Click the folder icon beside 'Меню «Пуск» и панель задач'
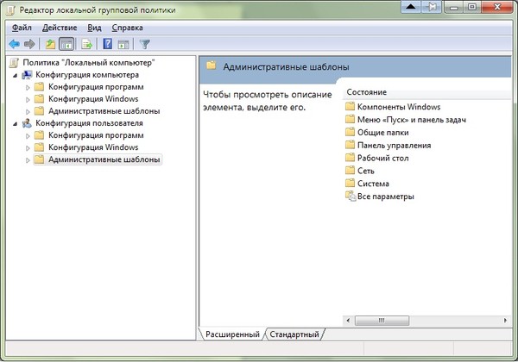This screenshot has height=362, width=518. coord(350,119)
